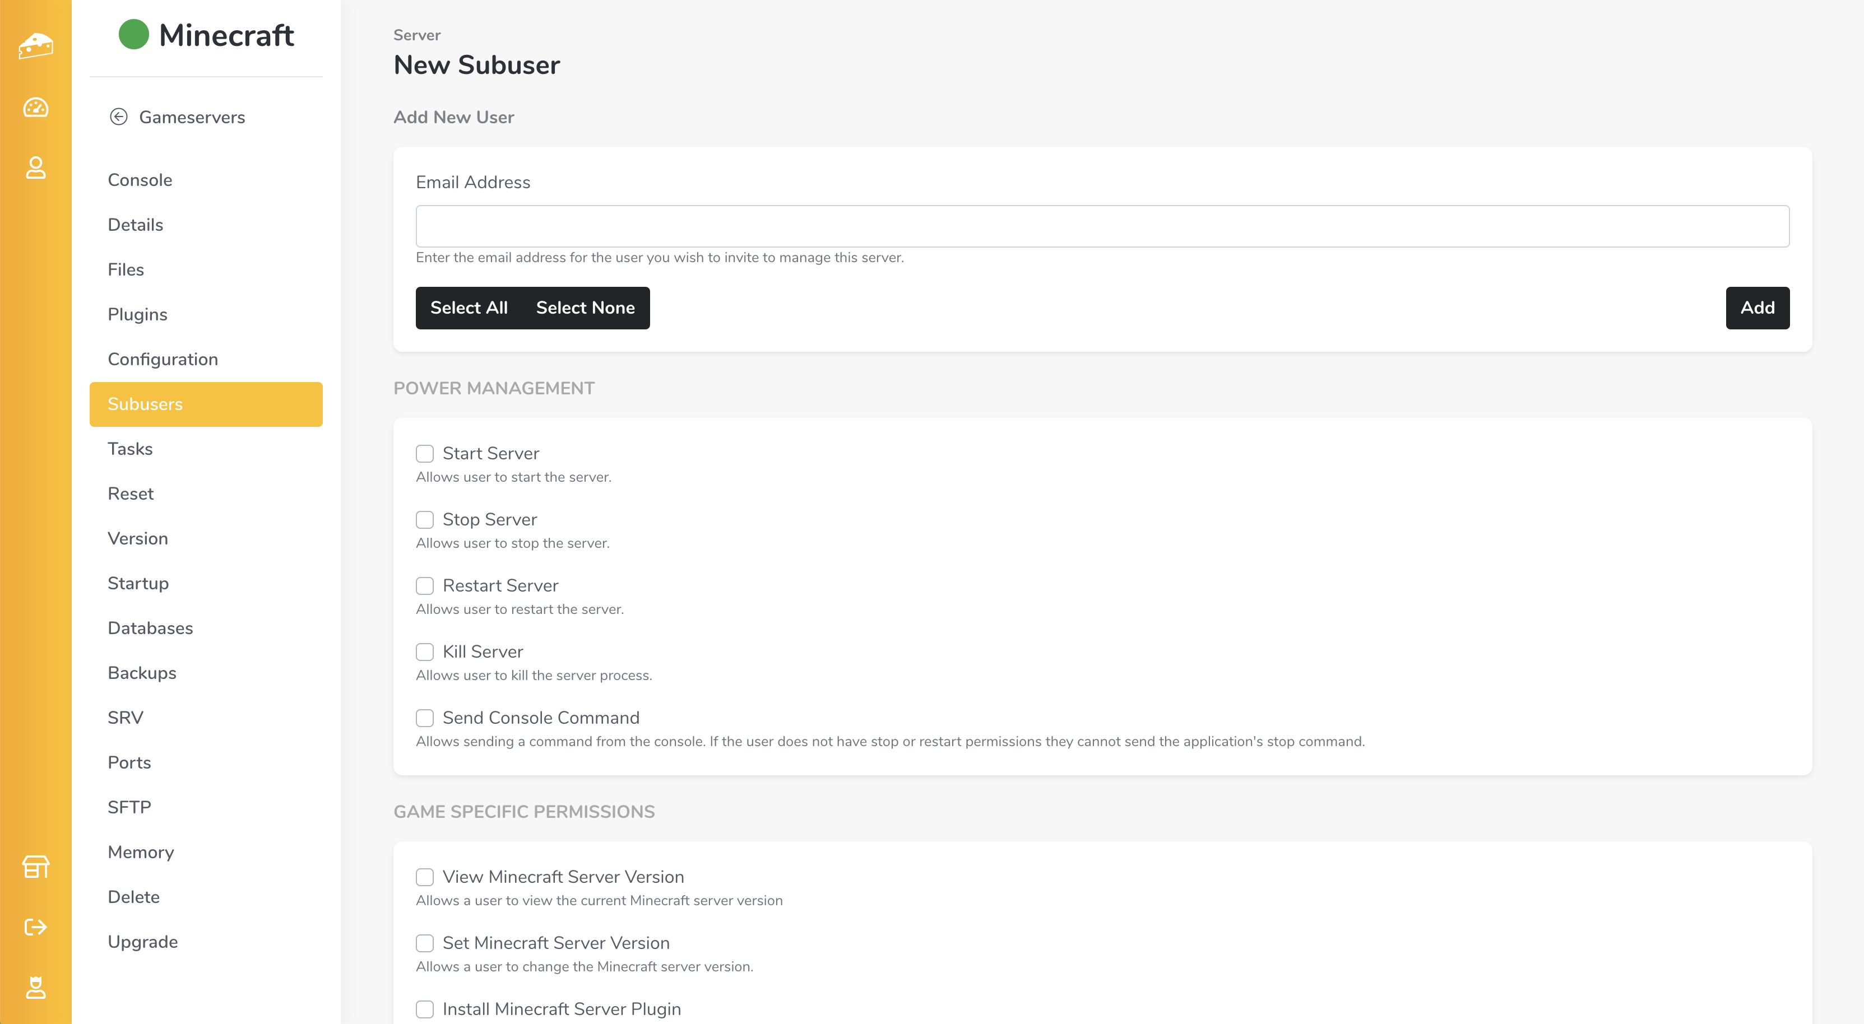This screenshot has height=1024, width=1864.
Task: Click the admin user icon at bottom
Action: point(35,987)
